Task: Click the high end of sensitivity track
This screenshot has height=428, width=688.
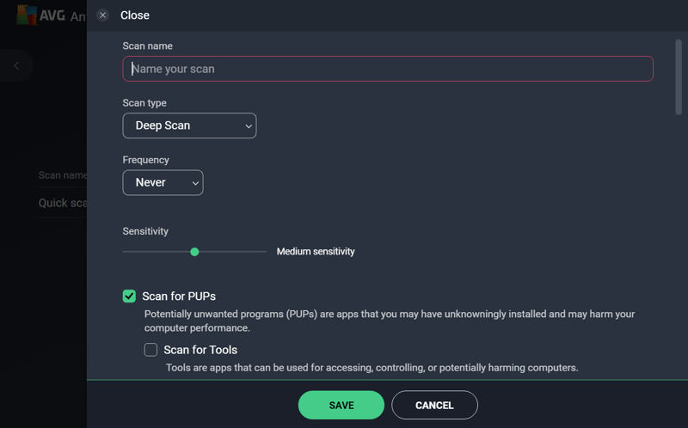Action: tap(263, 252)
